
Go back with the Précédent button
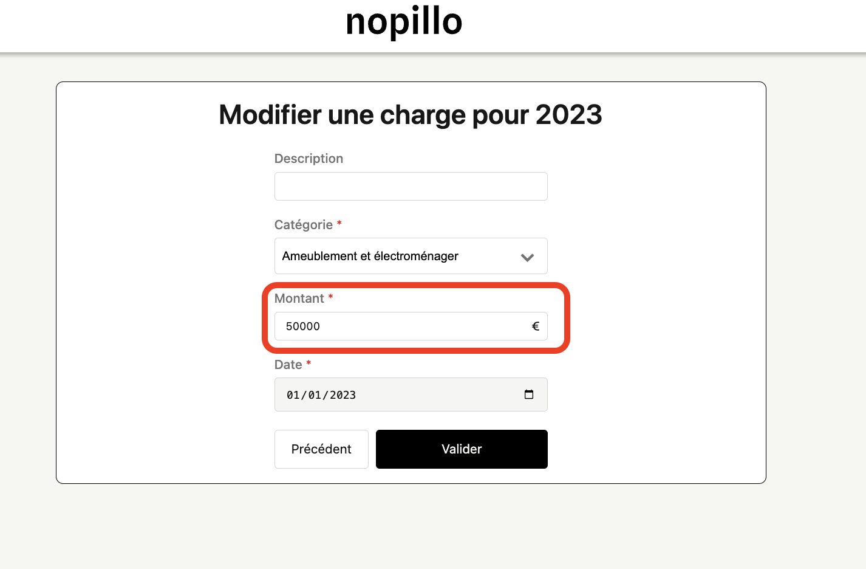(321, 449)
